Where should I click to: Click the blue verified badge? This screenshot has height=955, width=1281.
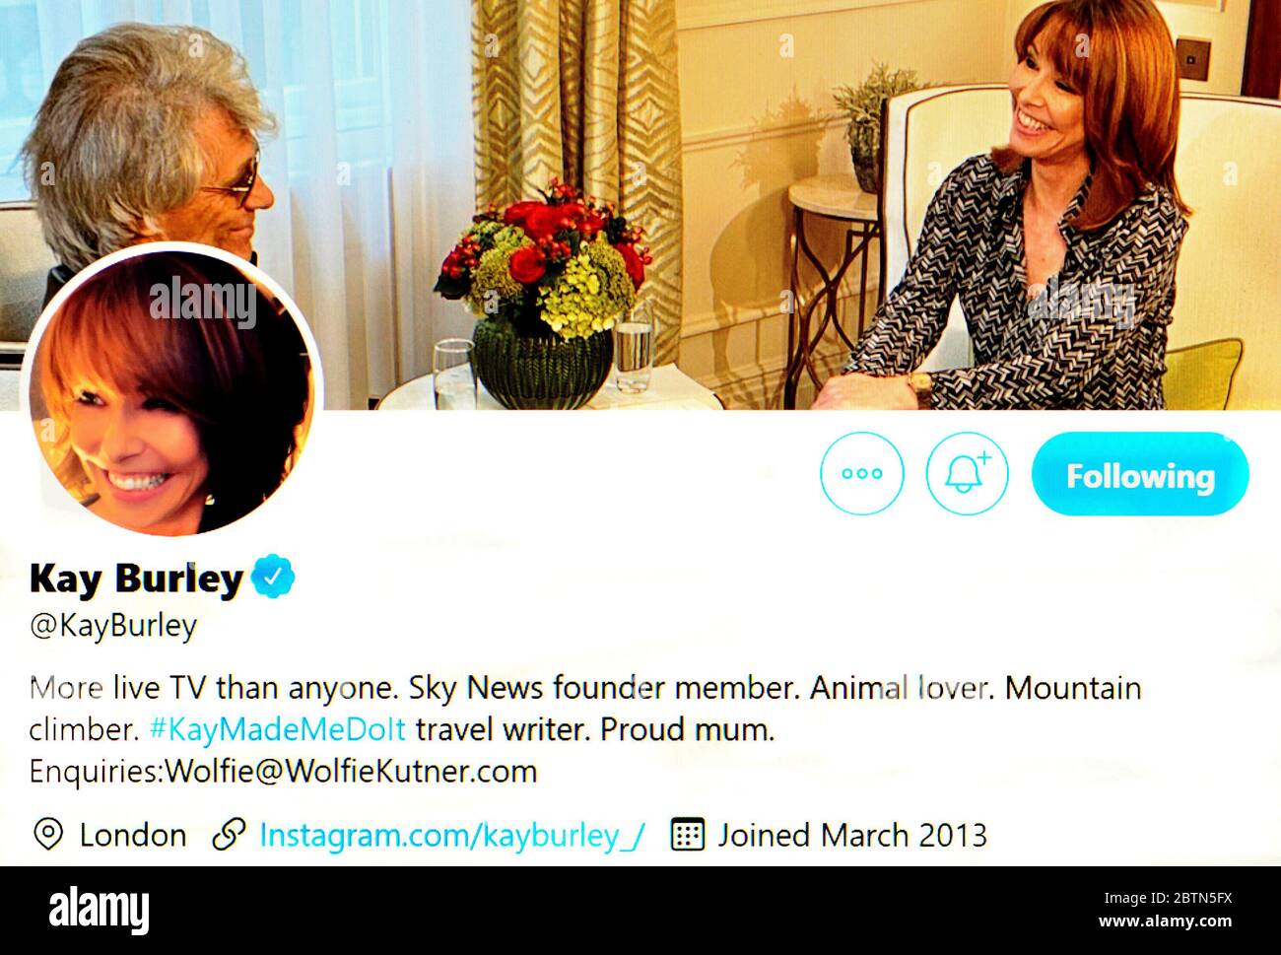point(273,578)
